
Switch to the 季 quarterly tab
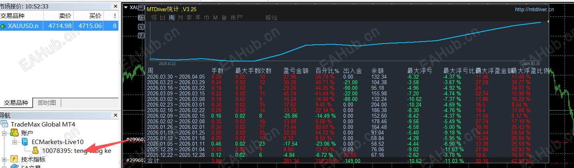pyautogui.click(x=189, y=18)
